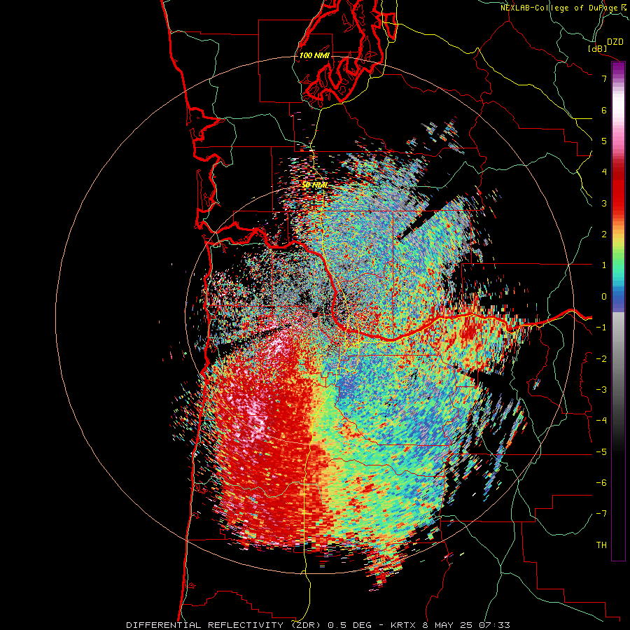Select the 6 dB scale label

click(x=604, y=110)
